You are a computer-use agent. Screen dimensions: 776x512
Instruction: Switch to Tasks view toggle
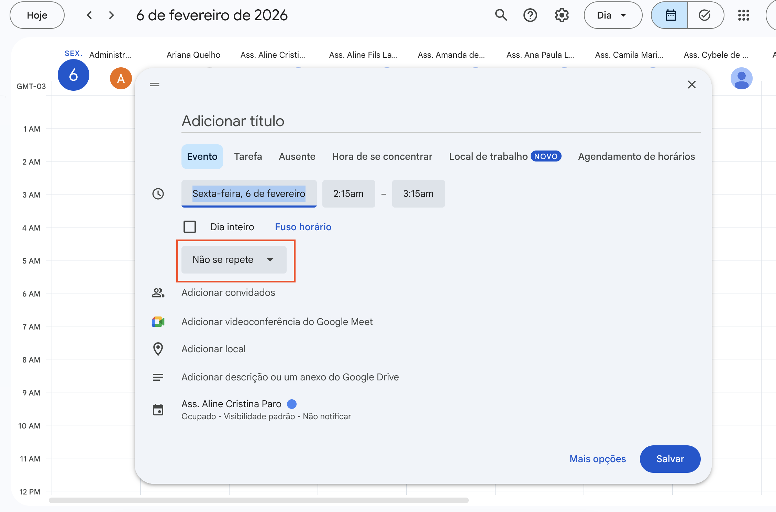click(705, 15)
